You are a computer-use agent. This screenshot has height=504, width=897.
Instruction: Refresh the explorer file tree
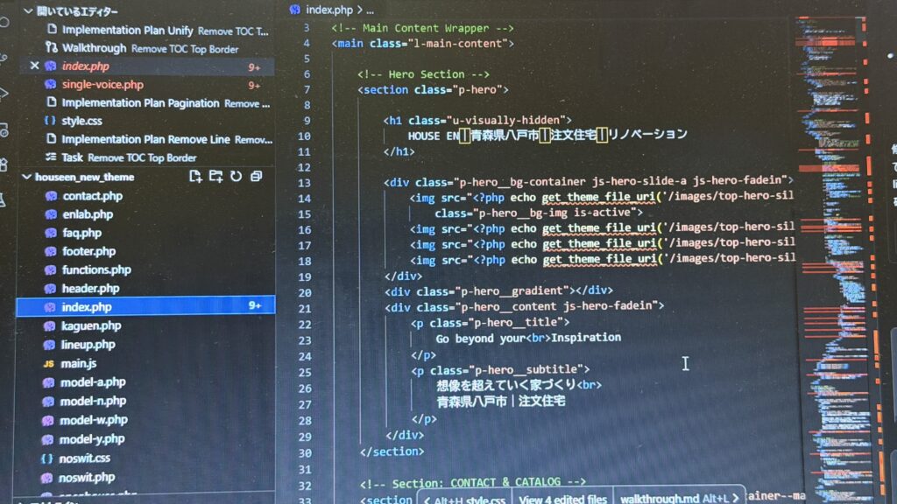pyautogui.click(x=236, y=177)
